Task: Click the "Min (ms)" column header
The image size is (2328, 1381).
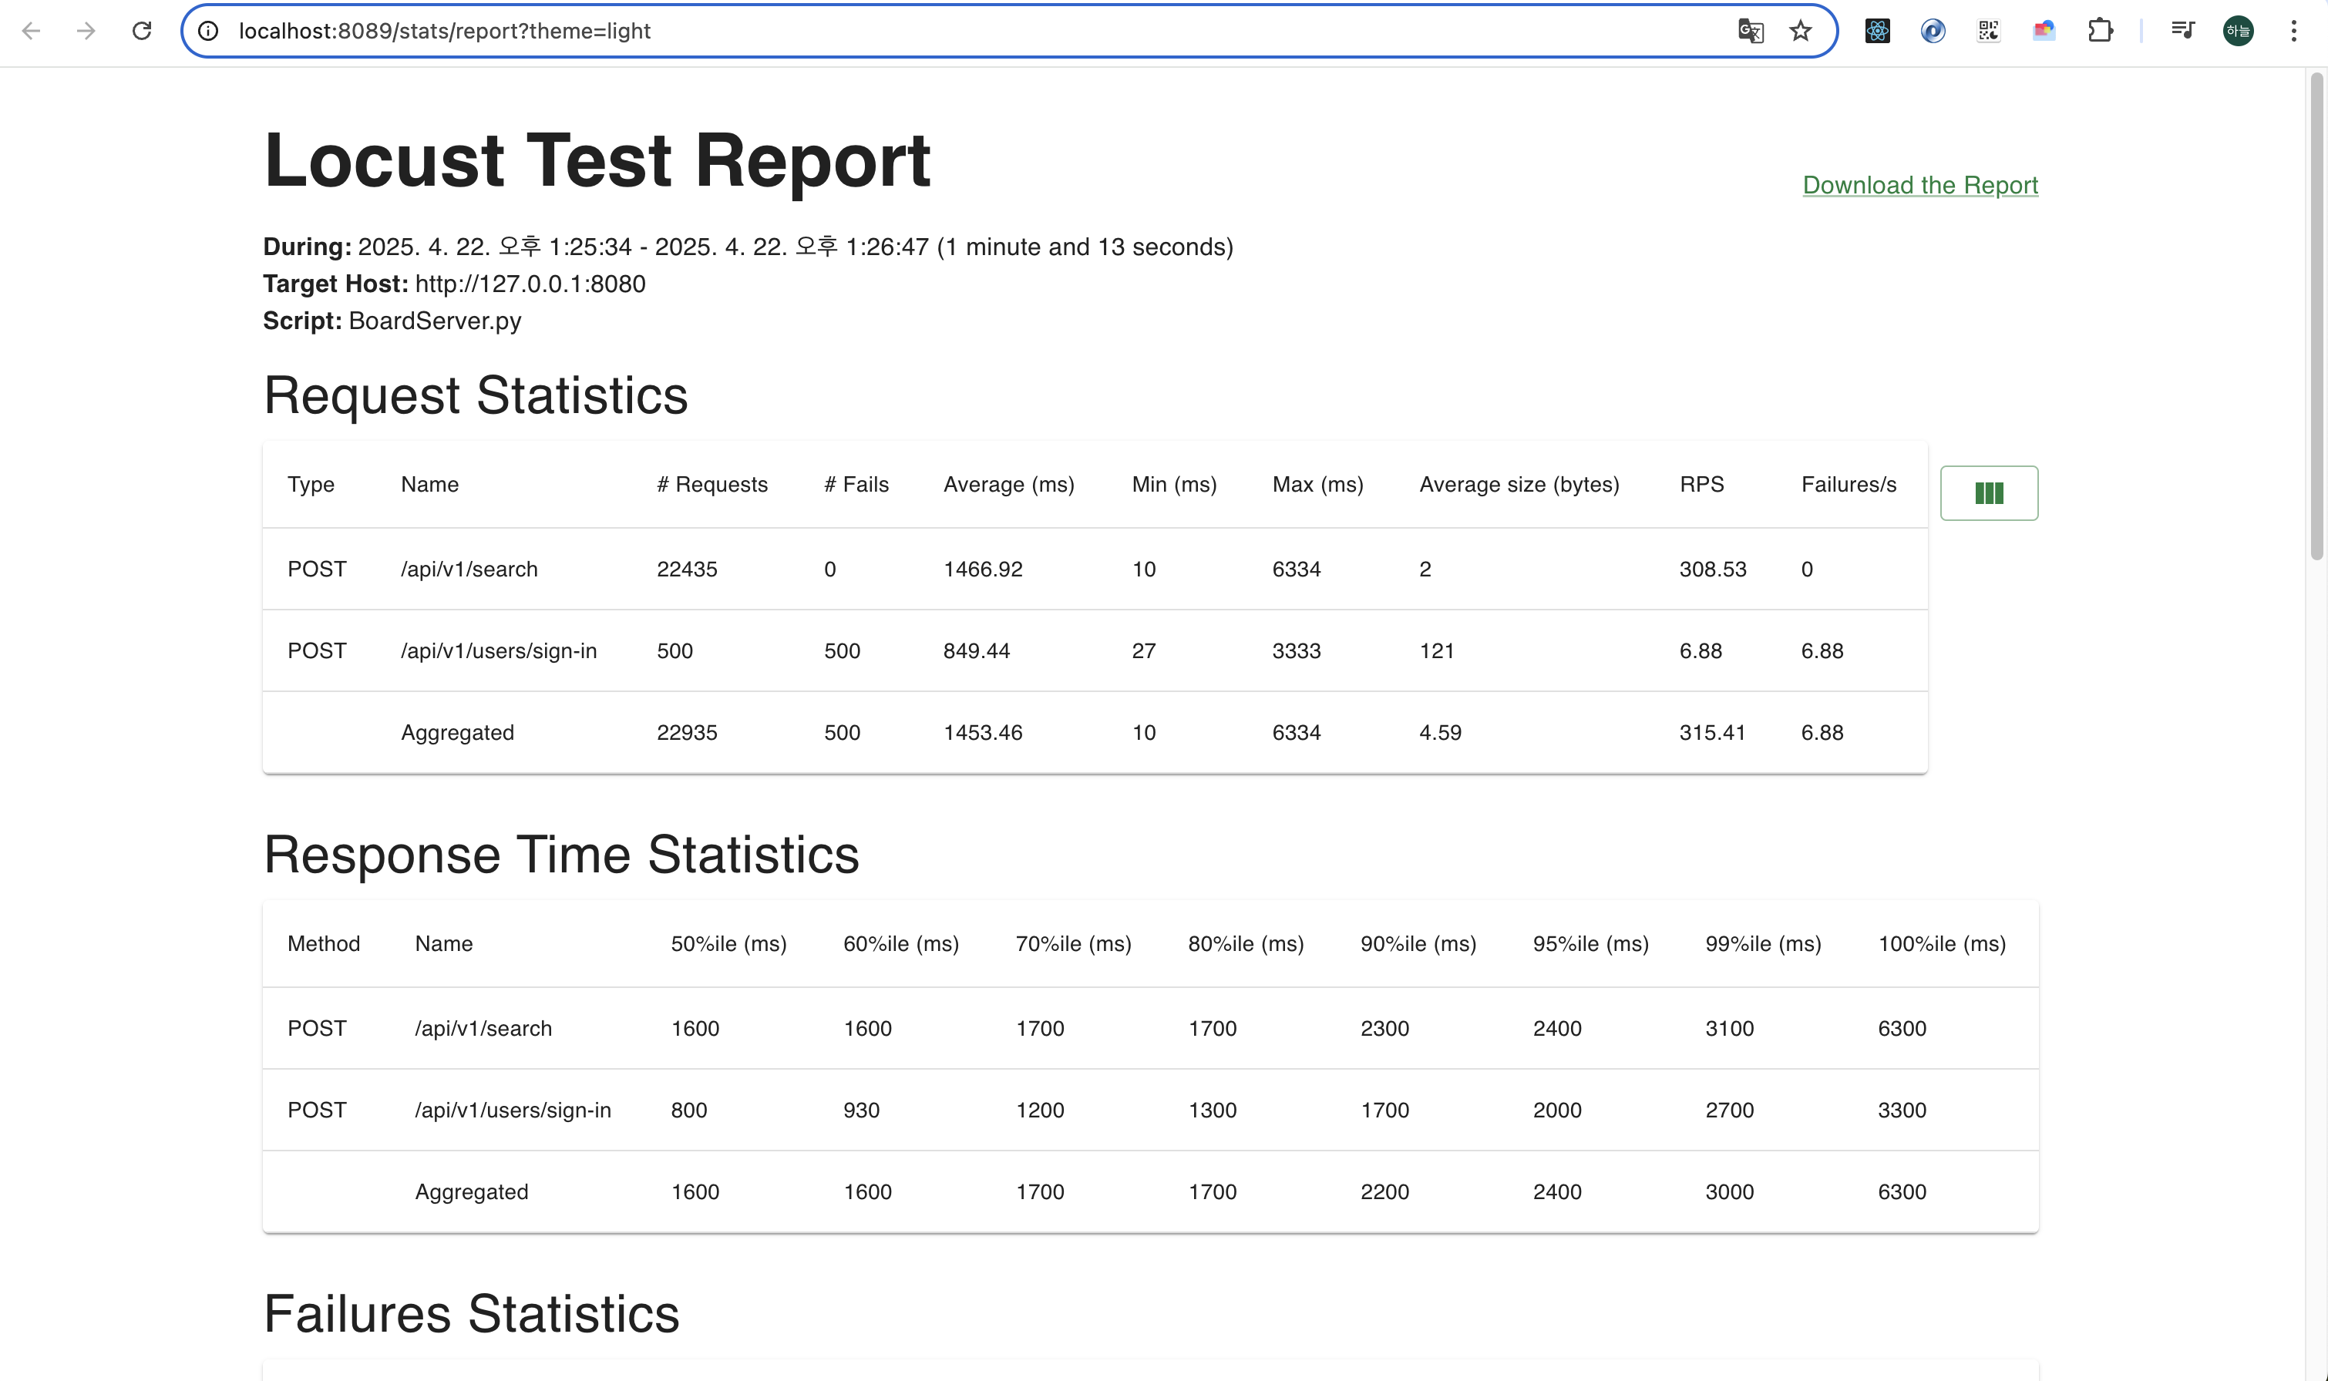Action: 1175,485
